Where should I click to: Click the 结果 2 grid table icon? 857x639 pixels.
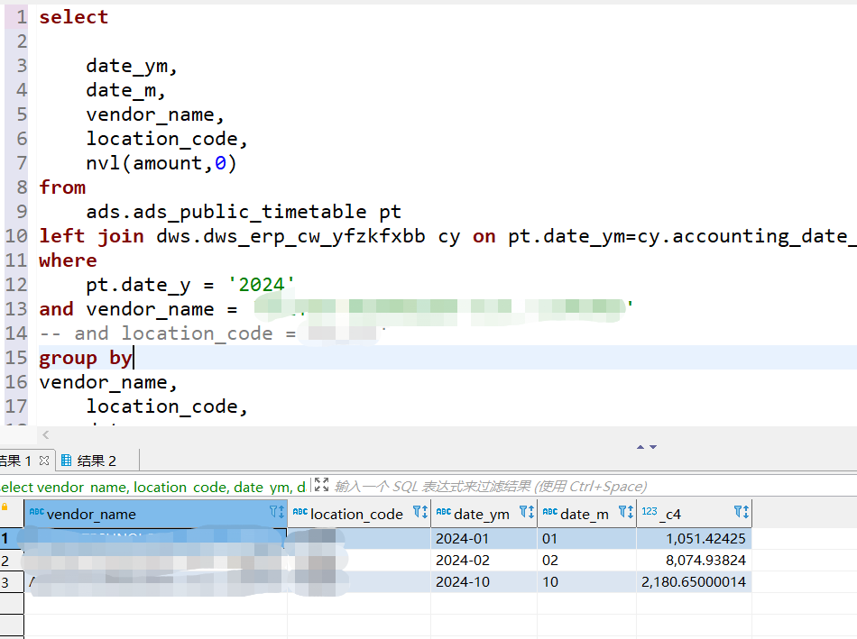click(66, 461)
